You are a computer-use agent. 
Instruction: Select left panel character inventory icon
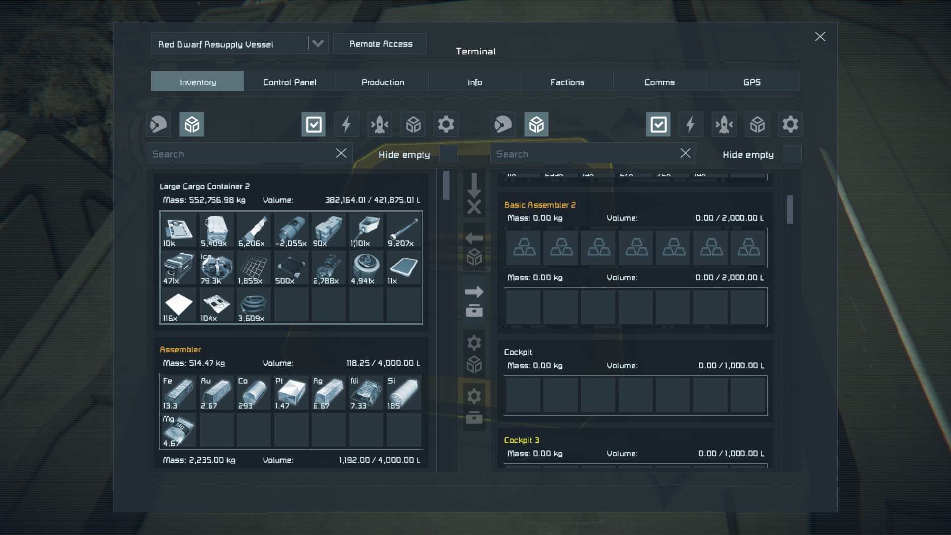coord(158,124)
